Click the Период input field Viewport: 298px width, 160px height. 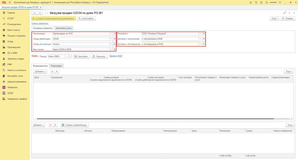coord(56,56)
